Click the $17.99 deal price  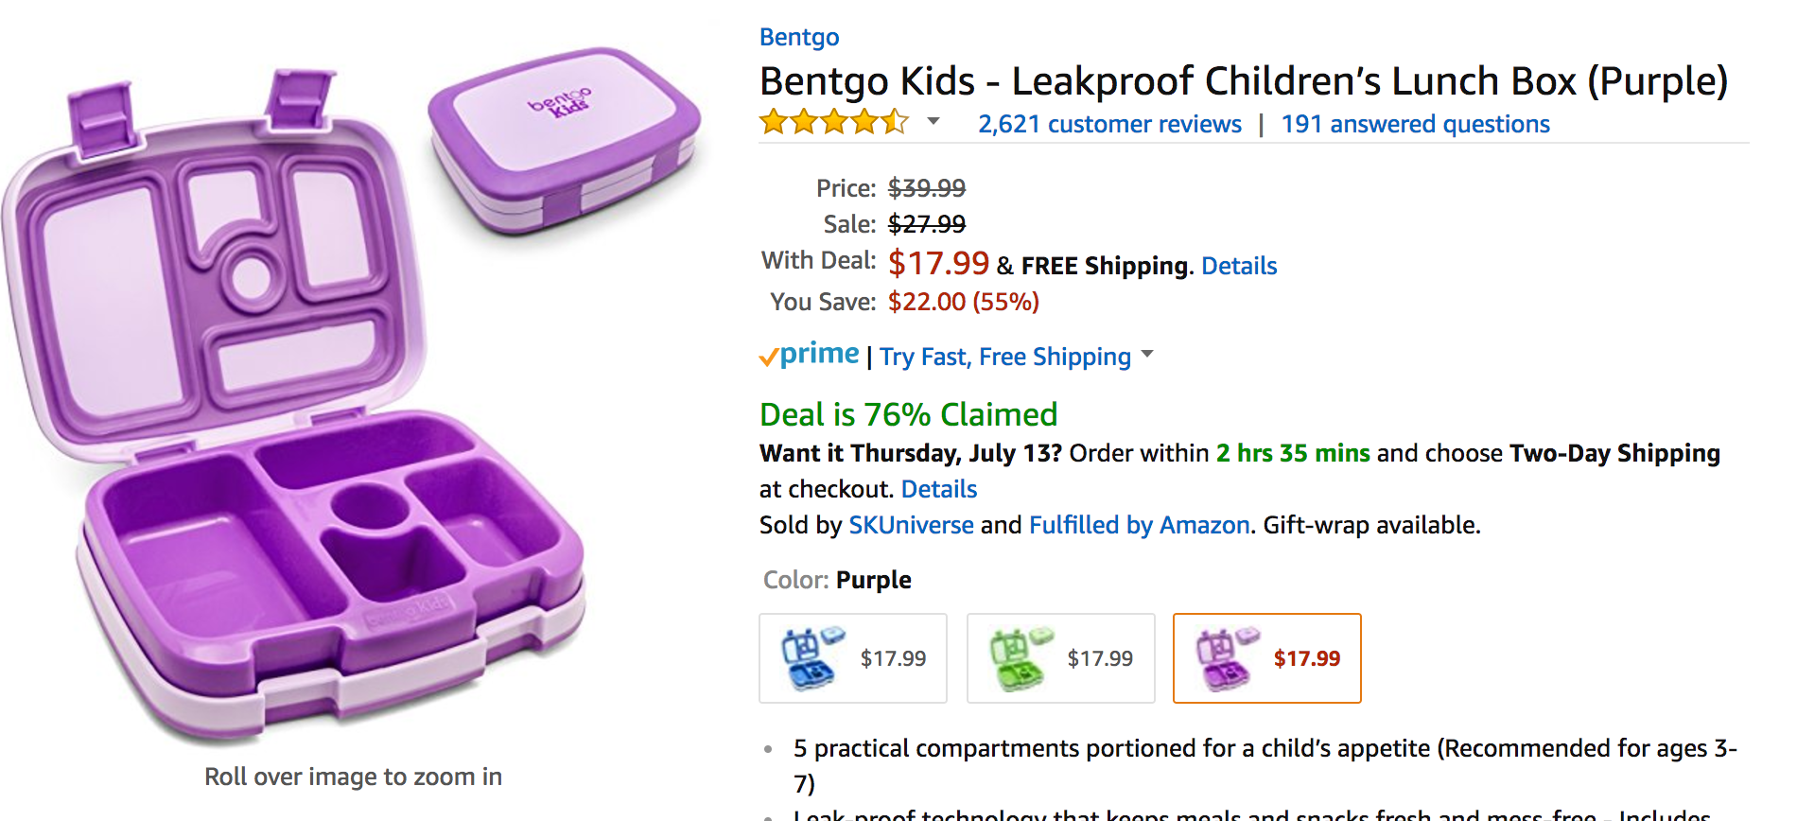[x=938, y=263]
